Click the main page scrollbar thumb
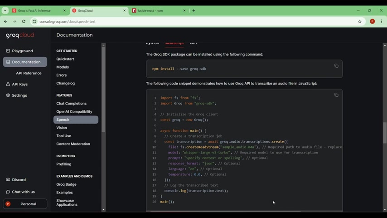 [385, 133]
